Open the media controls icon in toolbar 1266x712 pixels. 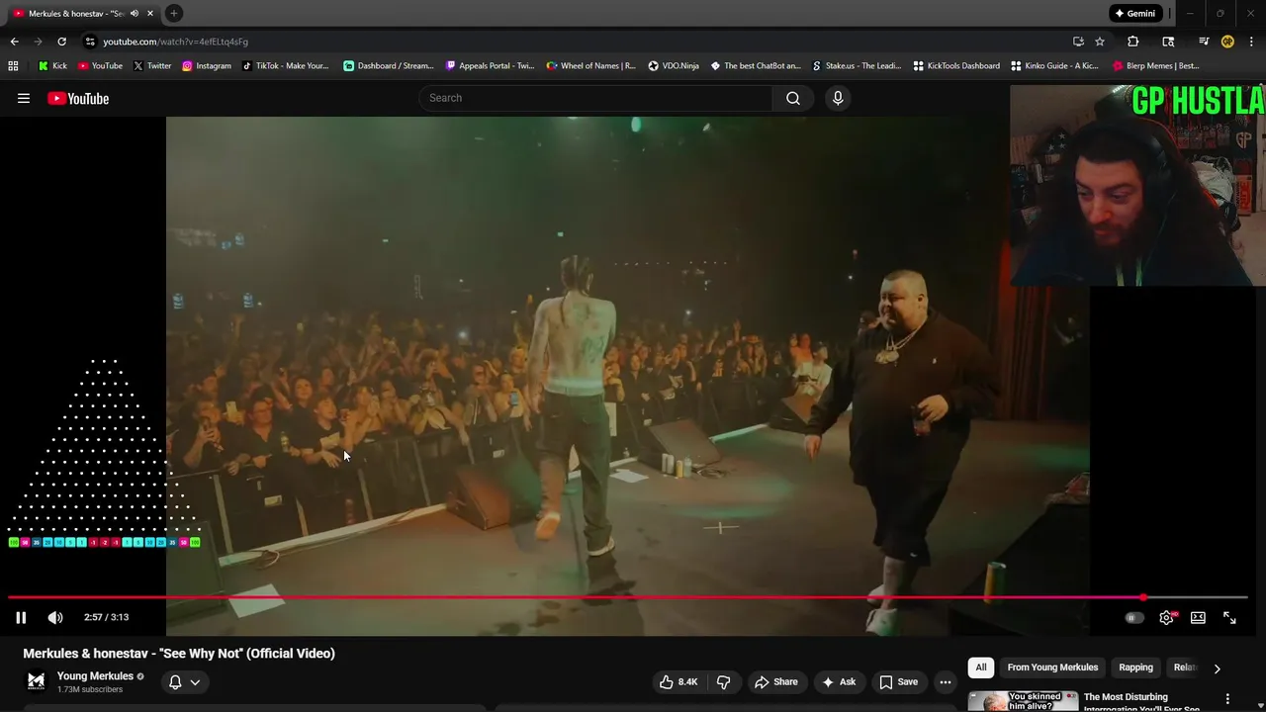(1204, 42)
